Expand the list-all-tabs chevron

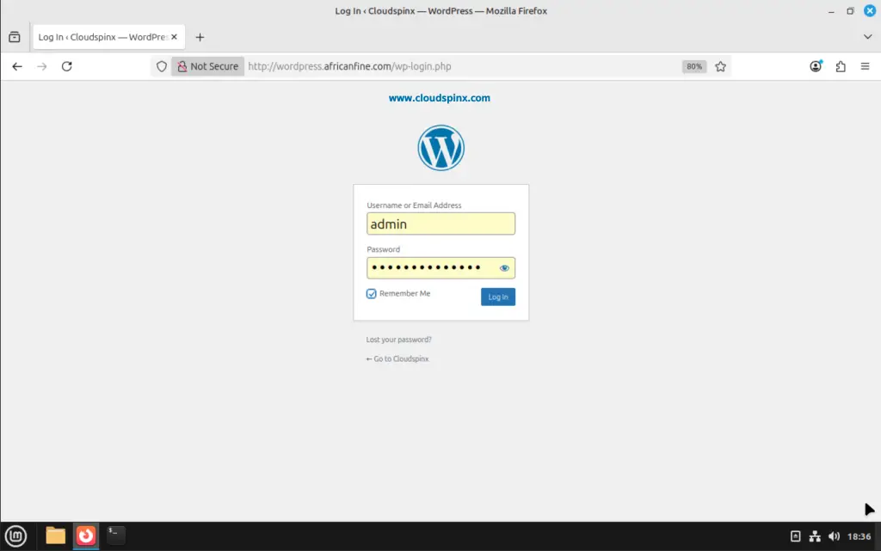click(867, 37)
